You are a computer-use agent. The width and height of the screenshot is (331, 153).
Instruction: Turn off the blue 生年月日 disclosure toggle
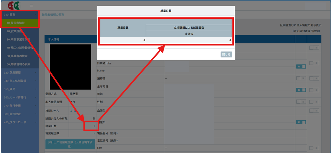tap(301, 90)
